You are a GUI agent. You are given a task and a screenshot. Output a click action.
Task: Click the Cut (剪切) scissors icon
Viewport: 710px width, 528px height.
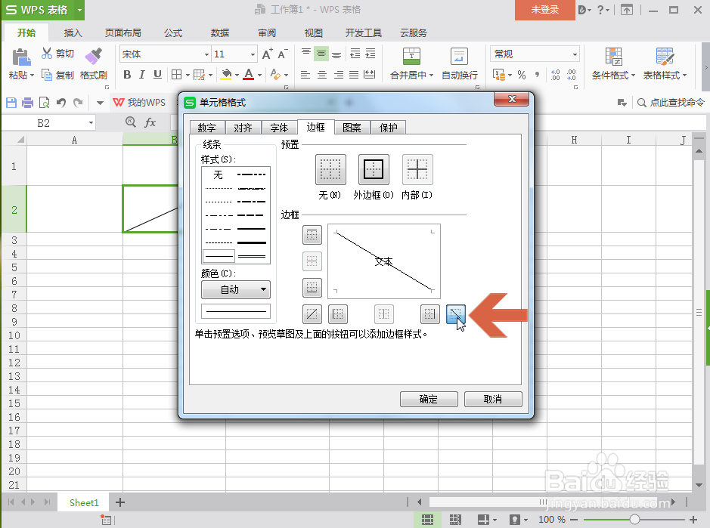(47, 54)
